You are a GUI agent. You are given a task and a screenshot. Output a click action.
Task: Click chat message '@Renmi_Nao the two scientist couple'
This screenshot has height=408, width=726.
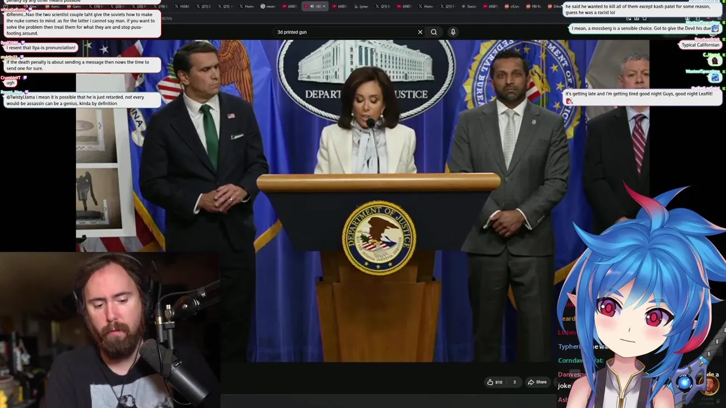tap(82, 24)
